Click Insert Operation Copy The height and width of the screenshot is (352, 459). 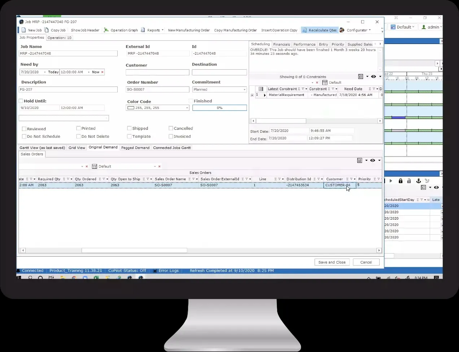[x=279, y=30]
